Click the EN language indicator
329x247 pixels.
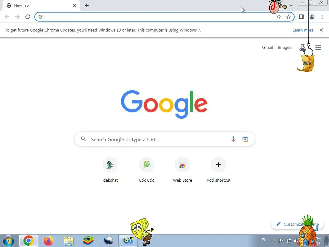point(264,240)
